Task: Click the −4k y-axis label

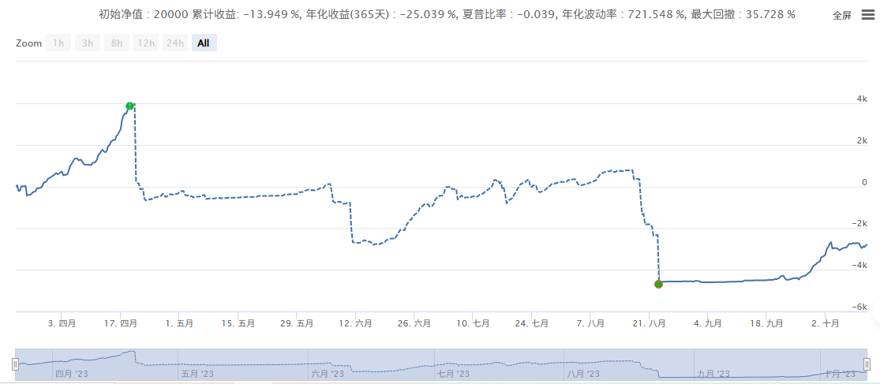Action: 859,265
